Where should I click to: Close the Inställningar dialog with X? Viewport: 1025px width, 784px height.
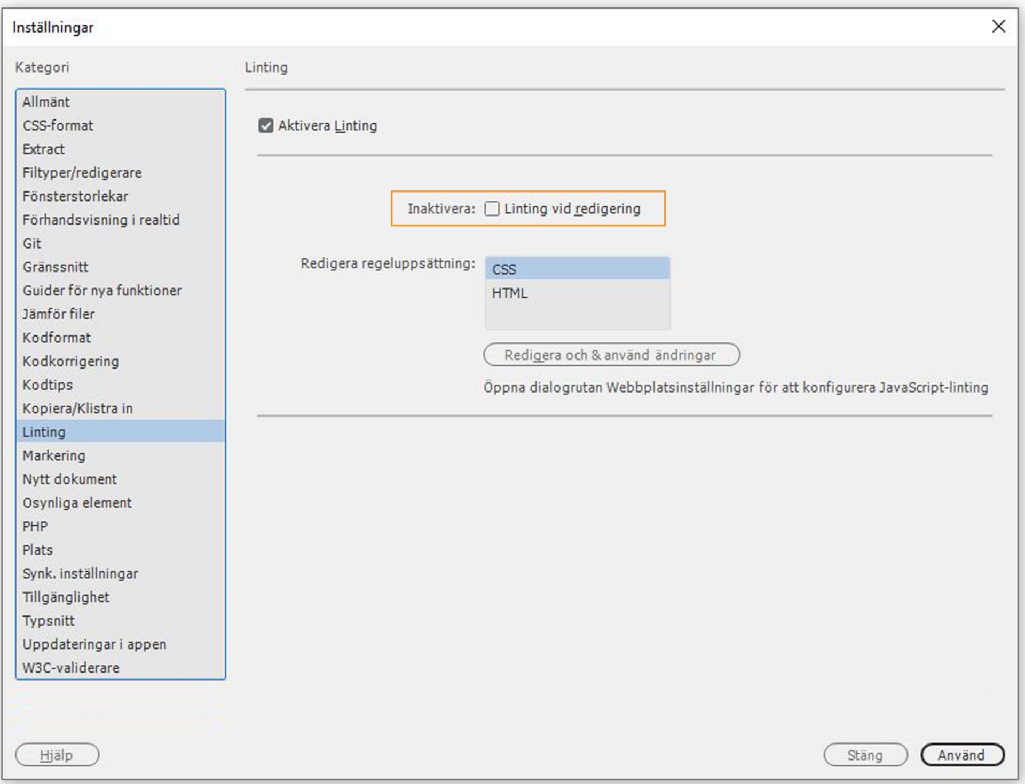tap(998, 26)
